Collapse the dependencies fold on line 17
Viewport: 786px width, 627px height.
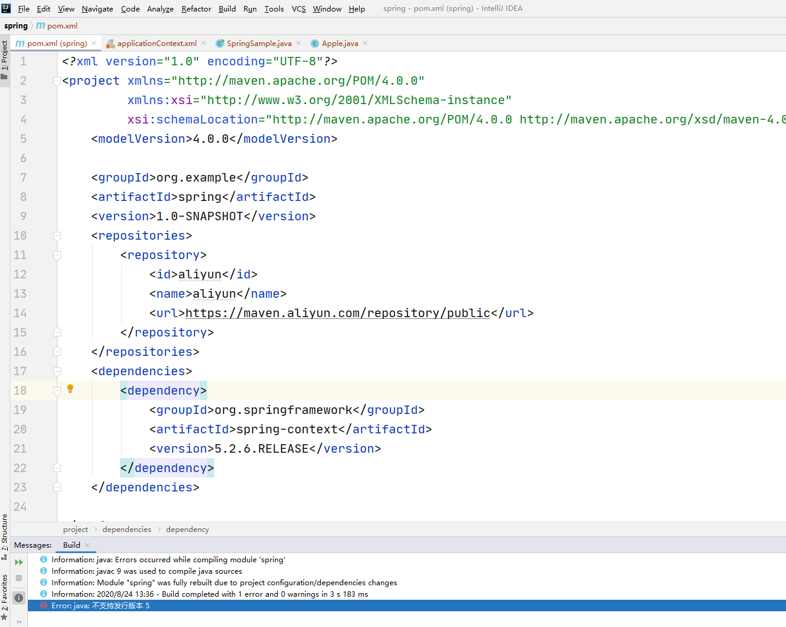coord(57,371)
